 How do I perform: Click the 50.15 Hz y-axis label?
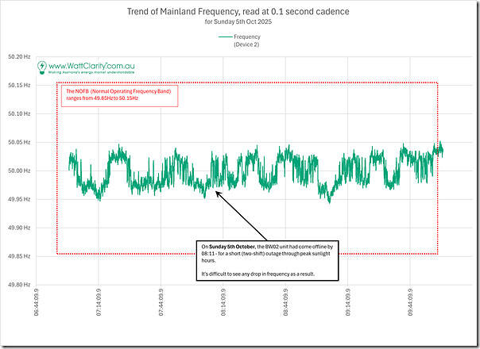[x=18, y=85]
